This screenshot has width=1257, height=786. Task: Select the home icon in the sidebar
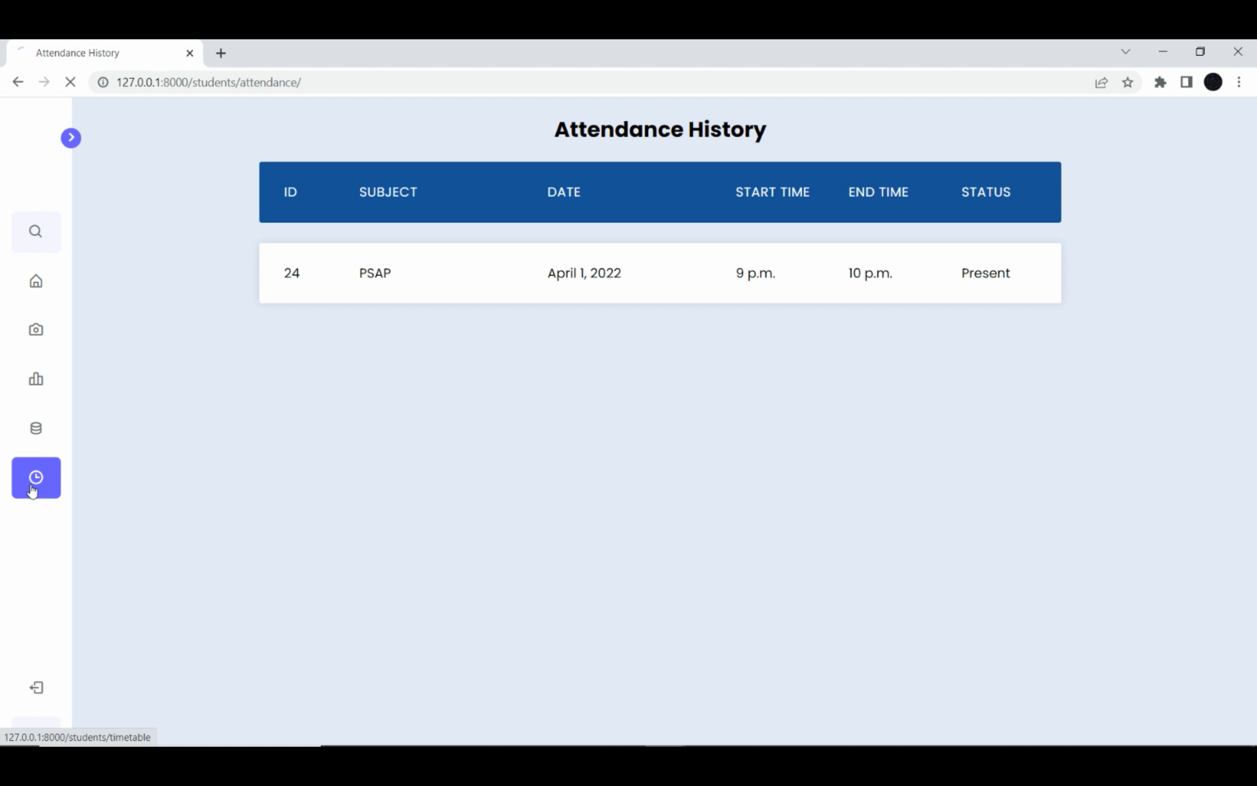pyautogui.click(x=35, y=281)
